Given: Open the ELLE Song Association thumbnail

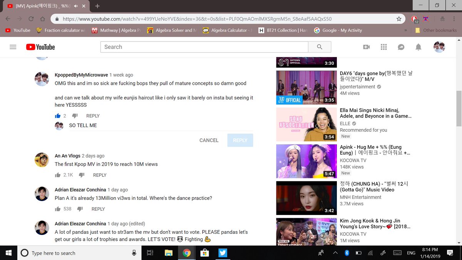Looking at the screenshot, I should (306, 124).
